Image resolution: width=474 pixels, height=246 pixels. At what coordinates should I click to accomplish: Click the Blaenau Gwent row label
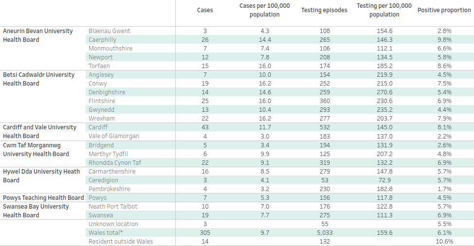[x=109, y=31]
